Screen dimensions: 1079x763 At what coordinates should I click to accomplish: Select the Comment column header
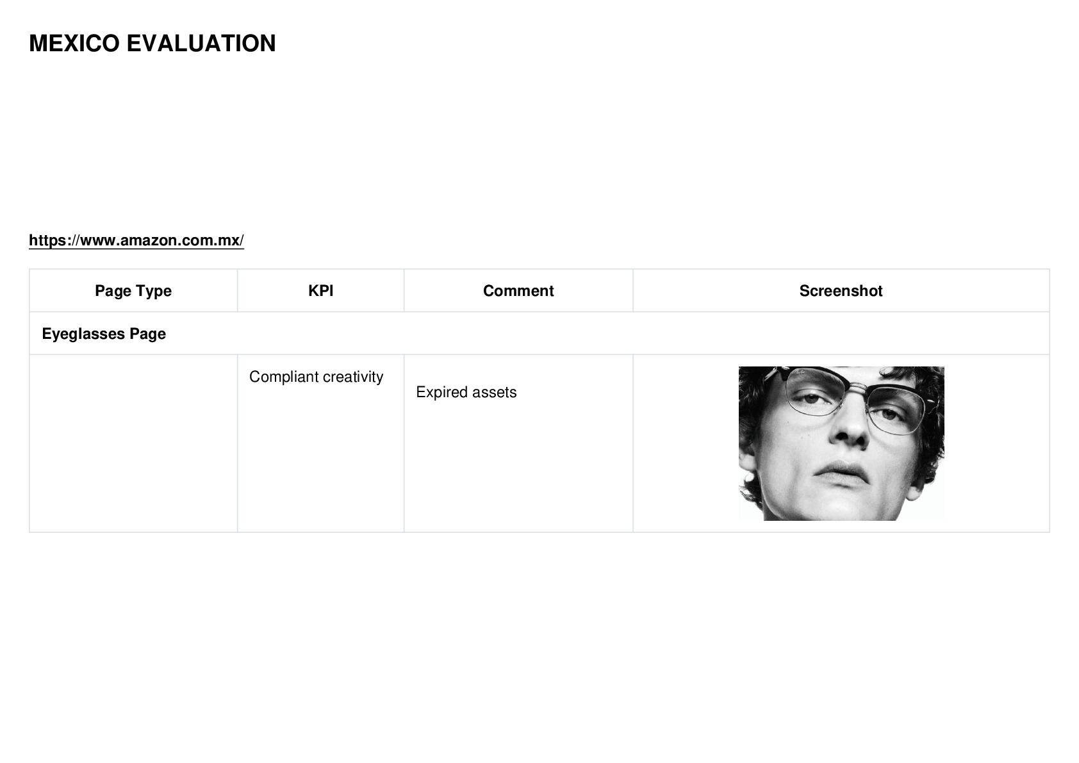point(518,291)
